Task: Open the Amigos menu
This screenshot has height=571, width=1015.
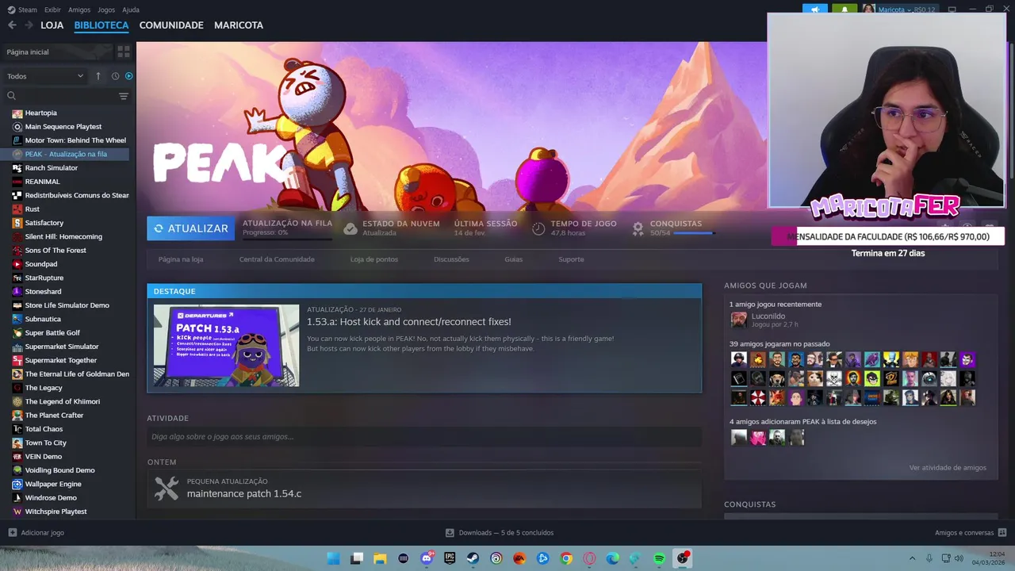Action: [x=79, y=10]
